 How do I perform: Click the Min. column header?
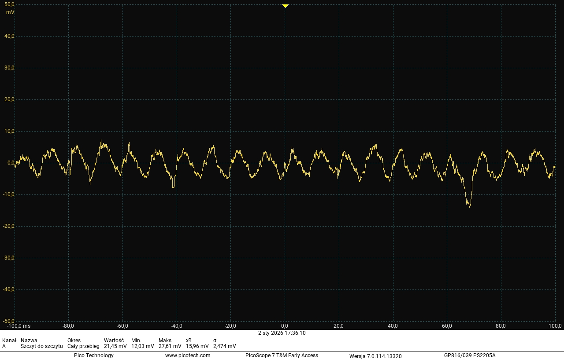pyautogui.click(x=136, y=341)
